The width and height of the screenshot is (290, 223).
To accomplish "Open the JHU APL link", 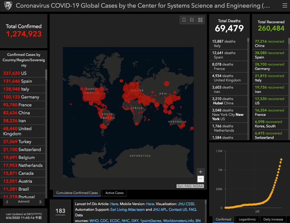I will point(160,209).
